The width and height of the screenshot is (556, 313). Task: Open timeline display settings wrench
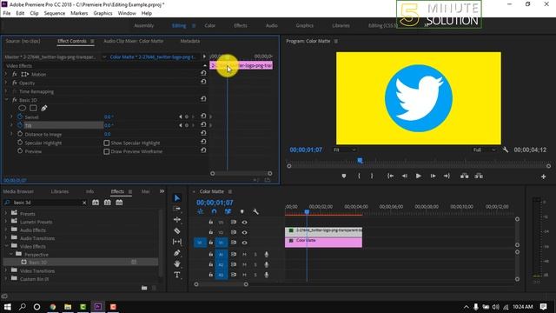pyautogui.click(x=255, y=212)
